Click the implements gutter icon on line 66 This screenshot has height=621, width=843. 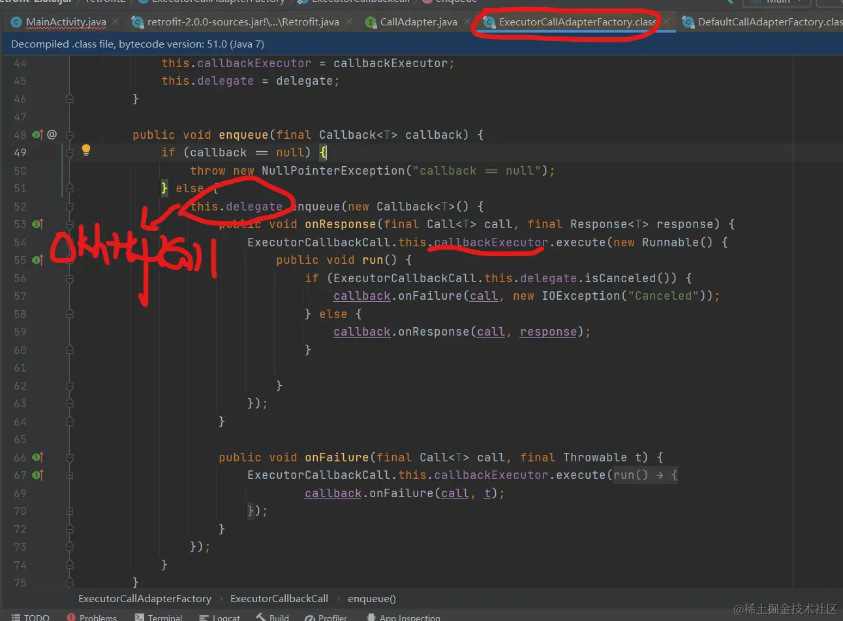pos(37,457)
